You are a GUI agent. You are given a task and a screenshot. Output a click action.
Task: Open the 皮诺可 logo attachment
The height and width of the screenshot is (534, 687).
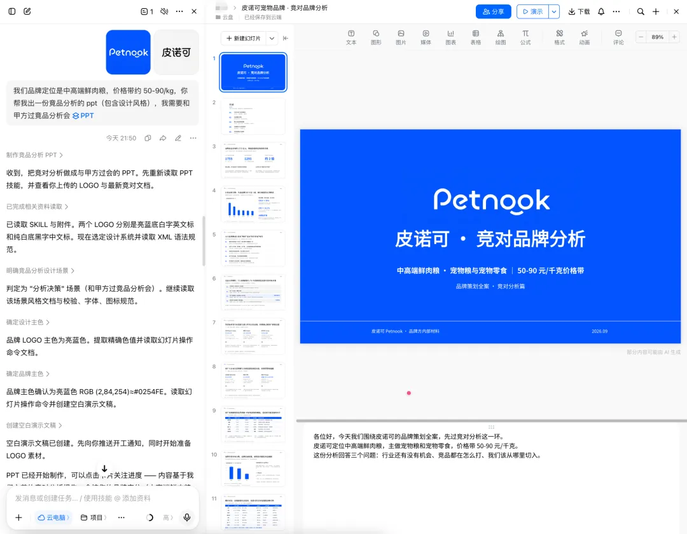coord(176,52)
